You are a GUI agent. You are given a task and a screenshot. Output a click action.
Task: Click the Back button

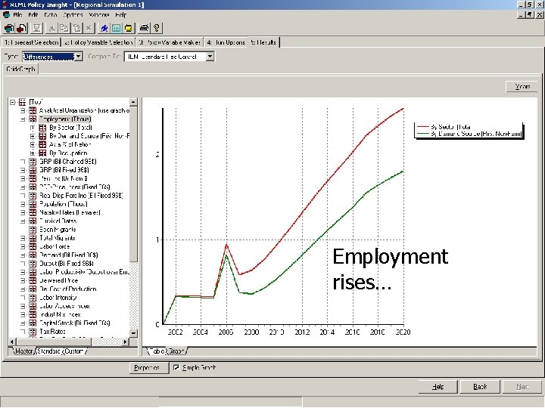[480, 387]
